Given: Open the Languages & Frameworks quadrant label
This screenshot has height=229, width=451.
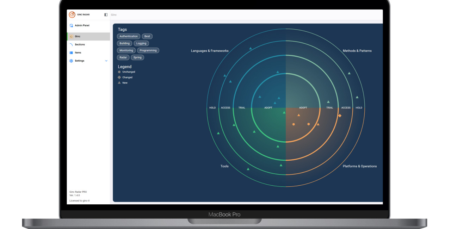Looking at the screenshot, I should (210, 51).
